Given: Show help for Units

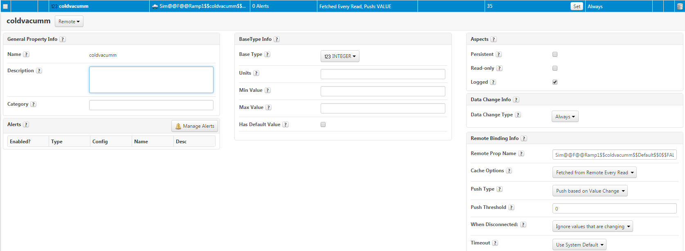Looking at the screenshot, I should click(256, 73).
